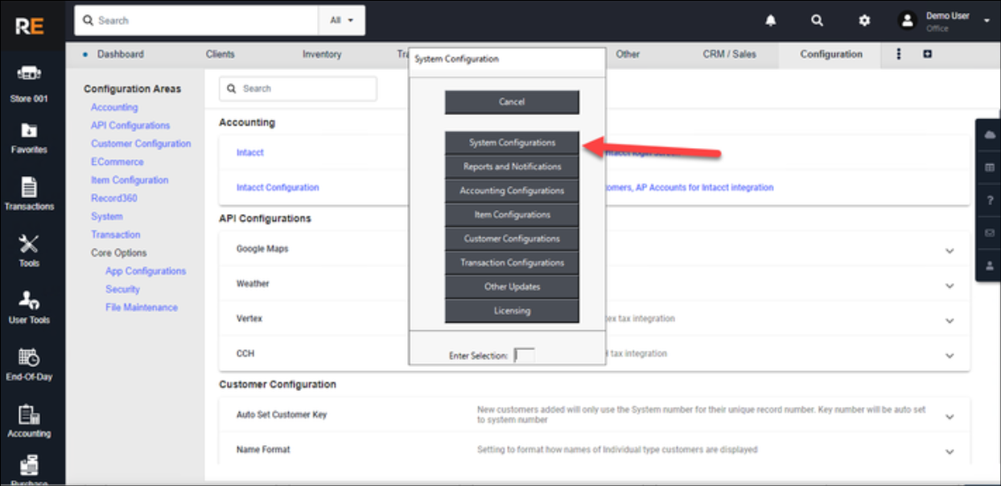Open the End-Of-Day sidebar icon

tap(29, 364)
